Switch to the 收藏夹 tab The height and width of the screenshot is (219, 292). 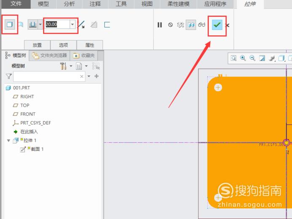[84, 56]
